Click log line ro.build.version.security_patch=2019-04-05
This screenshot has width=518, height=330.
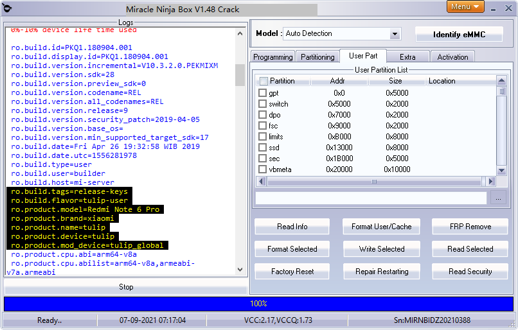[x=105, y=119]
